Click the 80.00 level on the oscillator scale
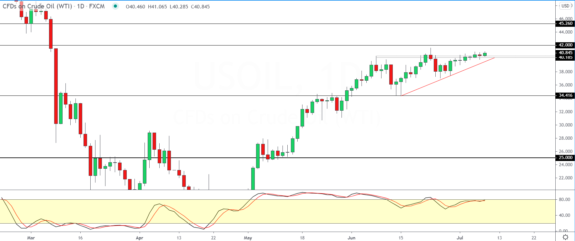575x241 pixels. [564, 199]
